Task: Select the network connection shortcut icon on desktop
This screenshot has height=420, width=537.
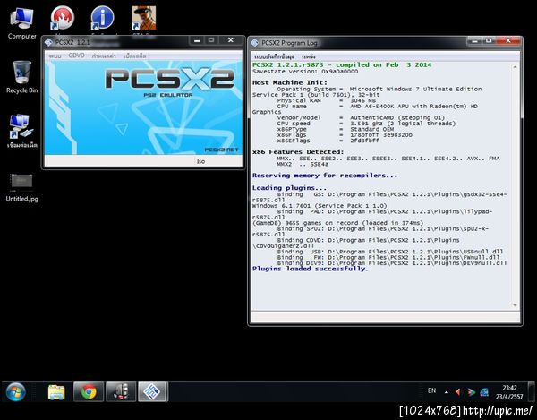Action: (x=21, y=131)
